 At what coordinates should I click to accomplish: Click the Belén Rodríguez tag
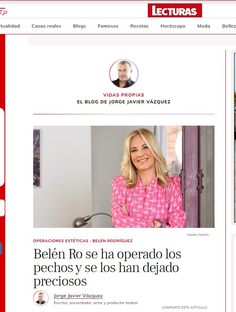(x=112, y=241)
